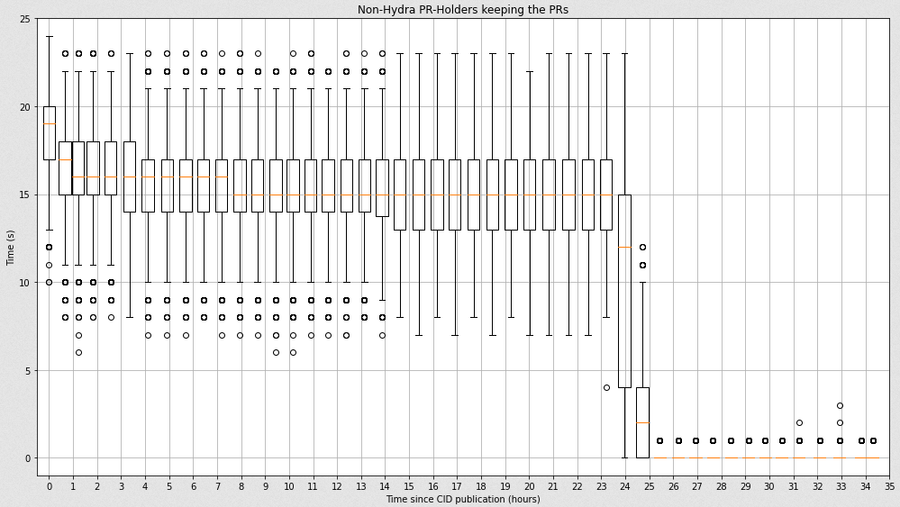The width and height of the screenshot is (900, 507).
Task: Click the chart title 'Non-Hydra PR-Holders keeping the PRs'
Action: pyautogui.click(x=463, y=9)
